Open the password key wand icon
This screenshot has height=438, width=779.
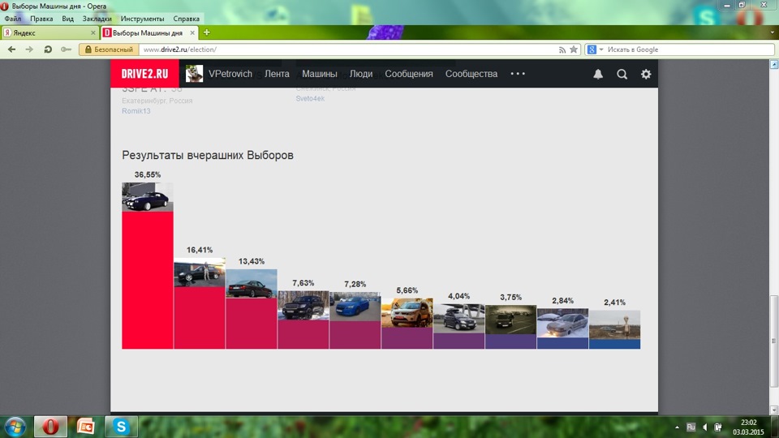click(66, 49)
